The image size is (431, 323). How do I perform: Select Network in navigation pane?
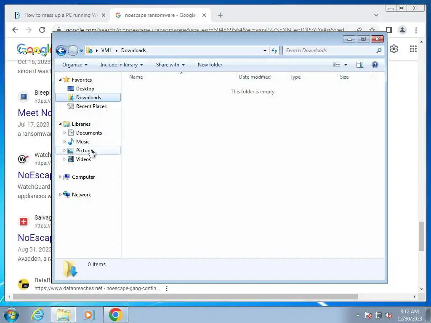pos(81,195)
